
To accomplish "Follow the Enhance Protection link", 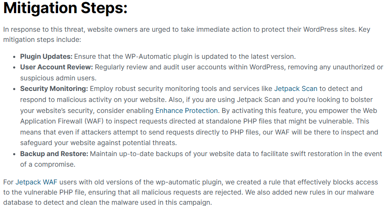I will point(187,111).
